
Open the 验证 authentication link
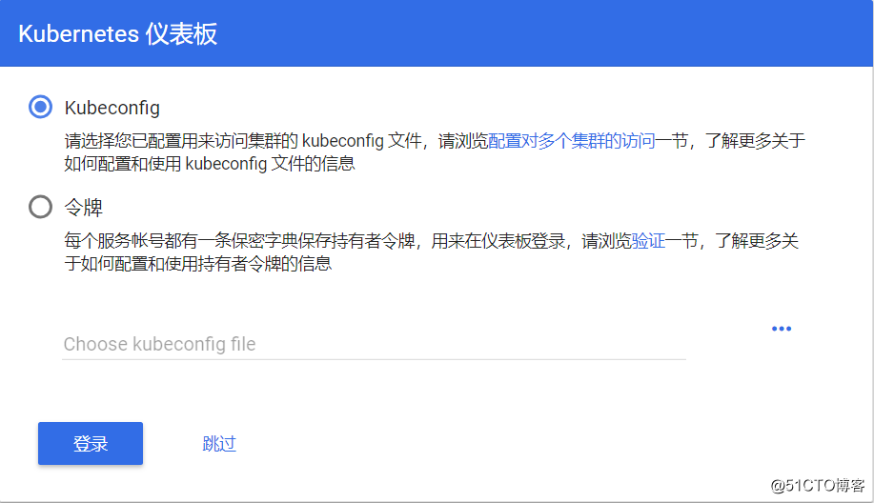tap(648, 241)
